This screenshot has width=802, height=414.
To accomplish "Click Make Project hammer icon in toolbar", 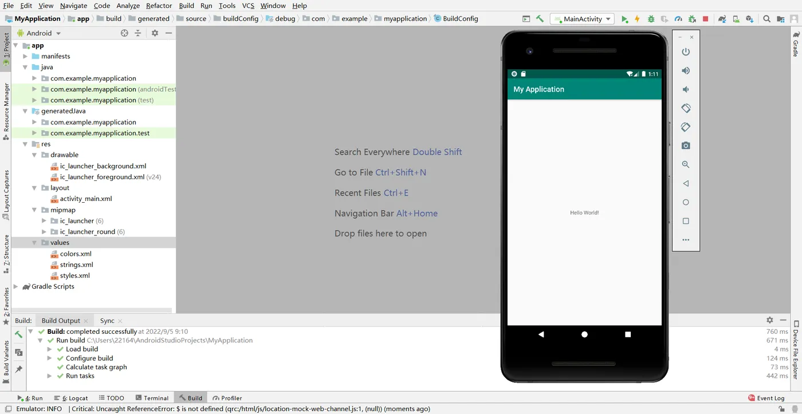I will (x=540, y=19).
